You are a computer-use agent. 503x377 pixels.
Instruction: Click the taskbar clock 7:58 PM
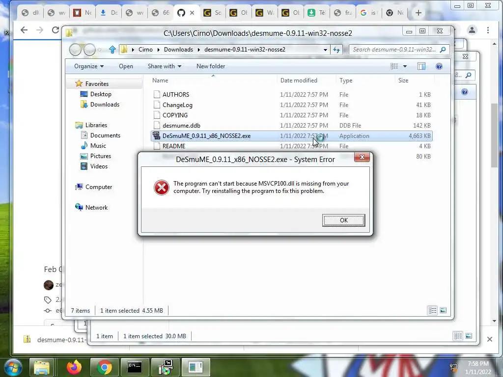click(x=478, y=364)
